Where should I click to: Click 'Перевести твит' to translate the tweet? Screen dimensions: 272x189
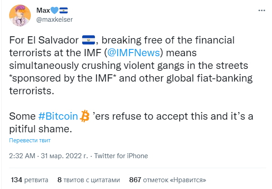click(x=30, y=140)
